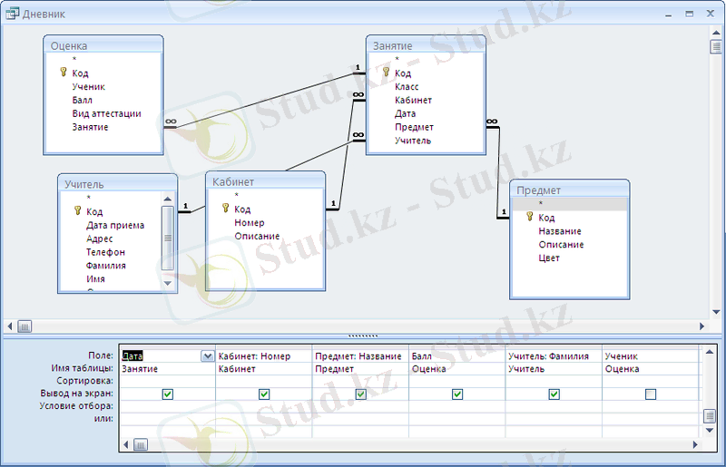This screenshot has height=467, width=726.
Task: Click right arrow of diagram pane horizontal scrollbar
Action: tap(701, 326)
